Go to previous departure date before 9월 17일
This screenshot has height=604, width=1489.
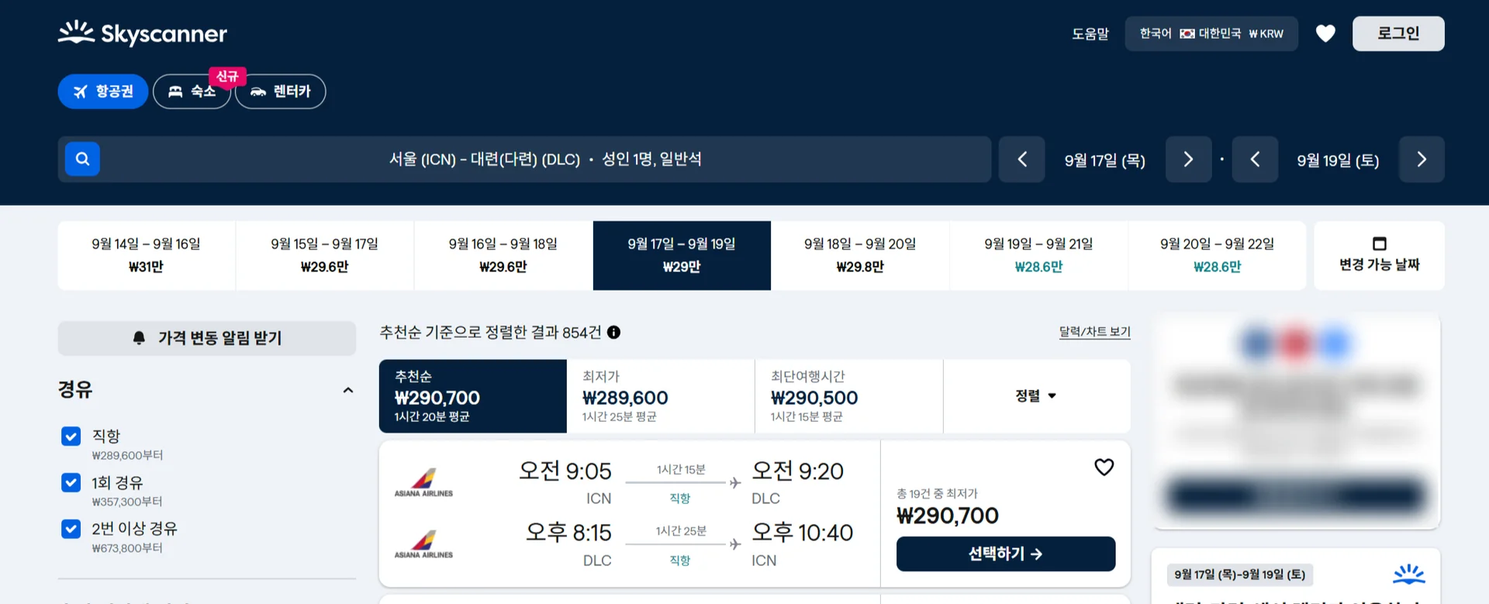[x=1021, y=160]
